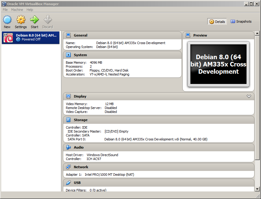Click the "Controller: SATA" line
Viewport: 261px width, 199px height.
click(x=78, y=135)
